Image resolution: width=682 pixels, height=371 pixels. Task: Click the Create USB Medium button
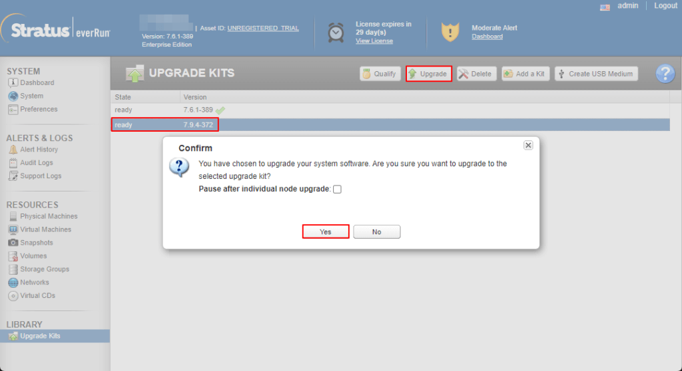click(x=596, y=74)
